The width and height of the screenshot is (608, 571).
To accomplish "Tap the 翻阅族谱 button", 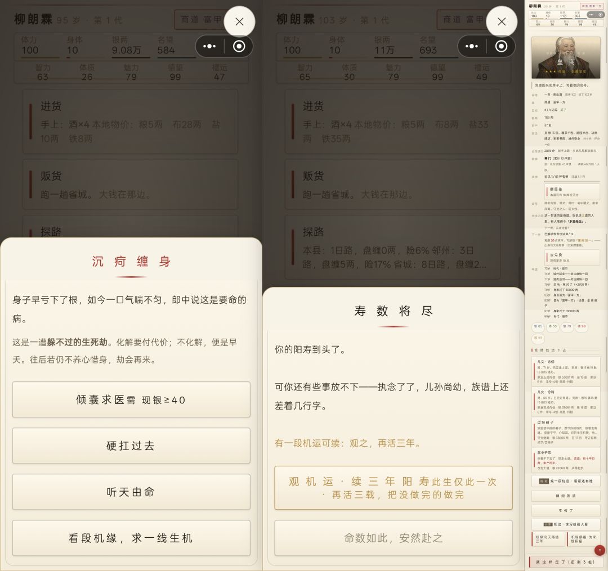I will coord(566,496).
